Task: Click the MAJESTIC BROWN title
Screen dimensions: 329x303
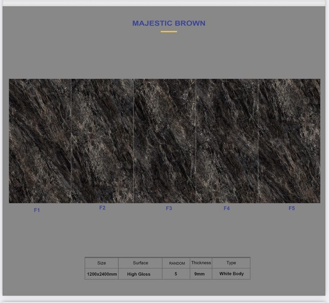Action: pyautogui.click(x=169, y=23)
